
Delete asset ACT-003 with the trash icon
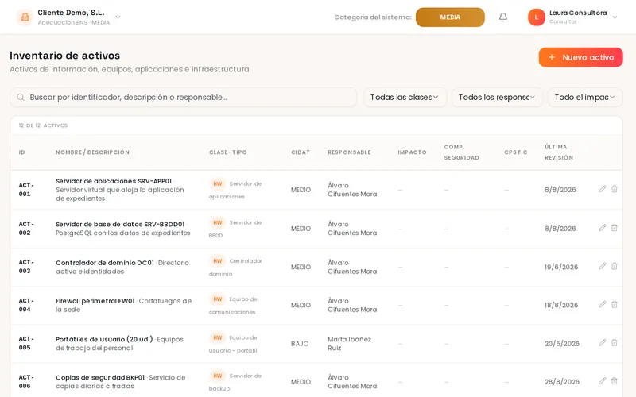tap(614, 266)
